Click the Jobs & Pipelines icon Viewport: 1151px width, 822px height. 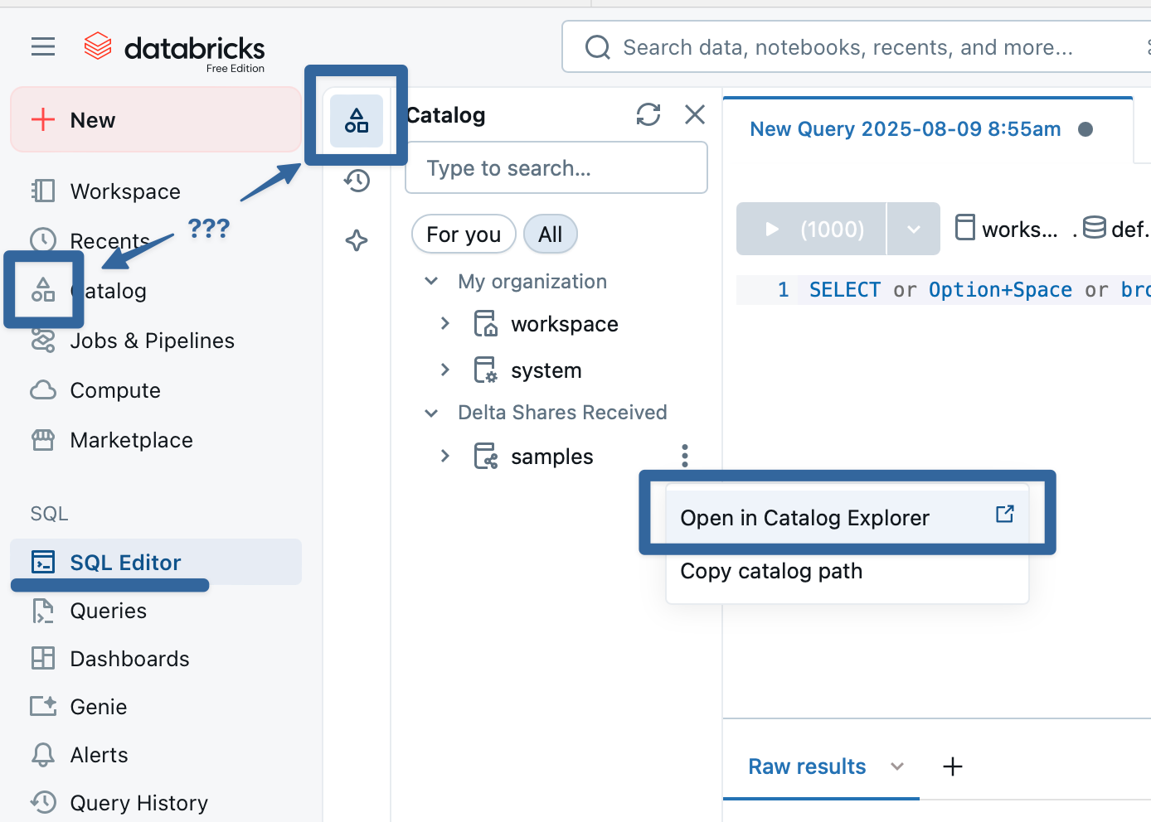point(43,341)
